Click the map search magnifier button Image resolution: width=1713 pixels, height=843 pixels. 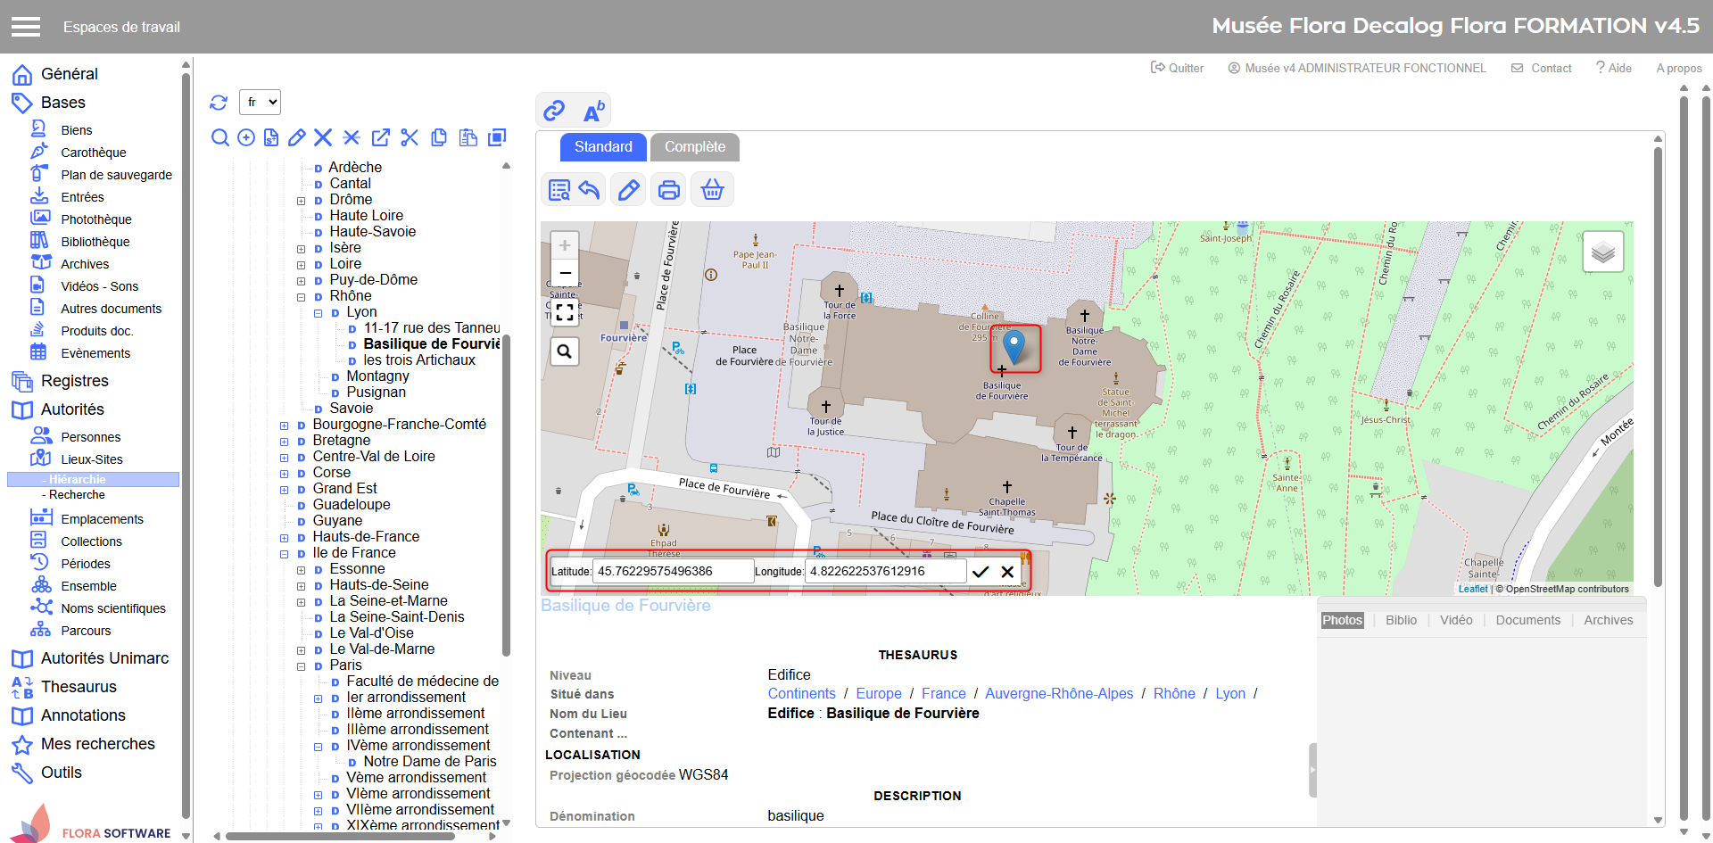click(565, 351)
